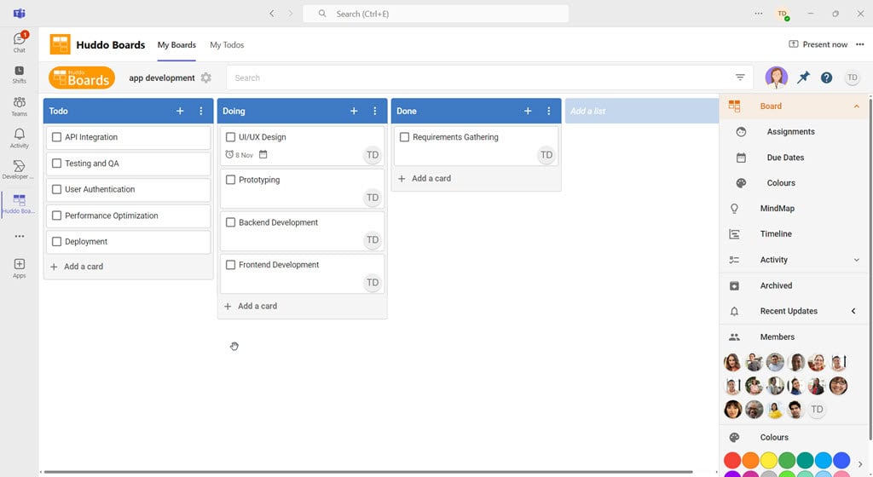Open the user profile photo avatar
Screen dimensions: 873x477
[776, 78]
